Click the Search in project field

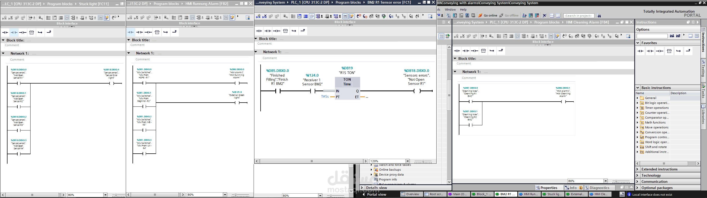click(x=579, y=16)
